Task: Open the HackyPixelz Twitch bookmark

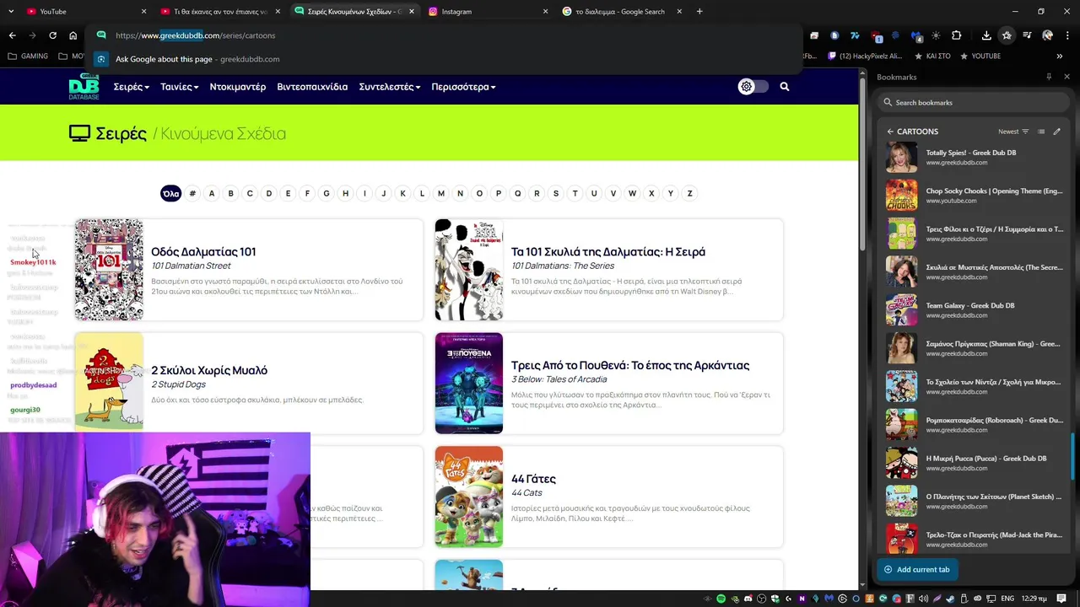Action: tap(866, 56)
